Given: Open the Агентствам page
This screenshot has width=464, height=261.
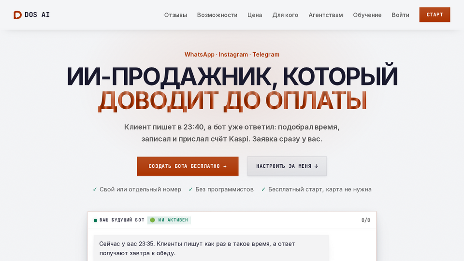Looking at the screenshot, I should [x=325, y=15].
